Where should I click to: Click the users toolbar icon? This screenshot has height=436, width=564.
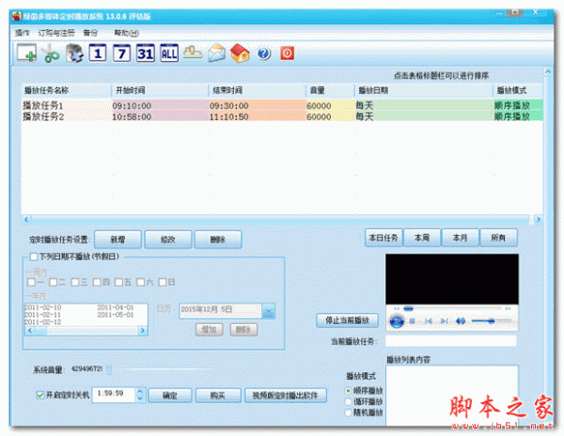pos(193,53)
